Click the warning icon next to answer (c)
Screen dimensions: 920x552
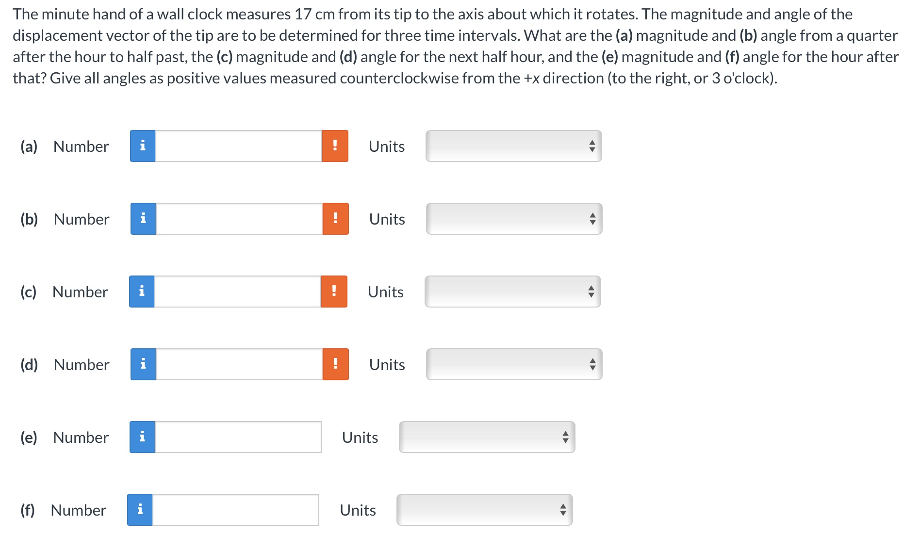334,292
